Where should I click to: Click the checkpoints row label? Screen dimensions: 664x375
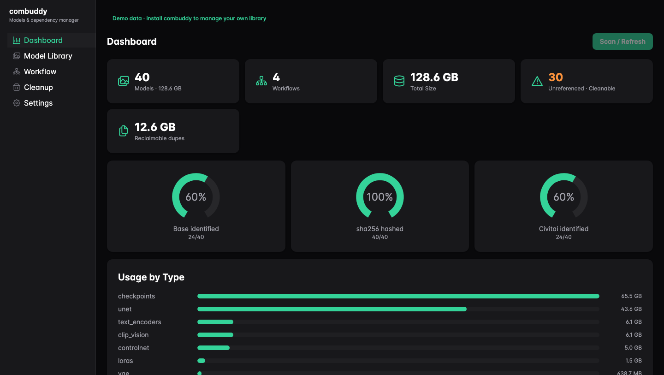136,296
